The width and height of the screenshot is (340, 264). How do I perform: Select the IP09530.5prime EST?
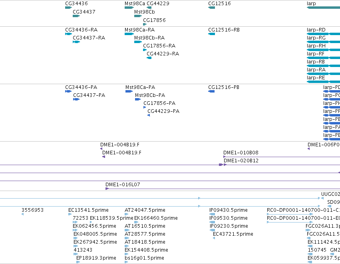click(212, 222)
